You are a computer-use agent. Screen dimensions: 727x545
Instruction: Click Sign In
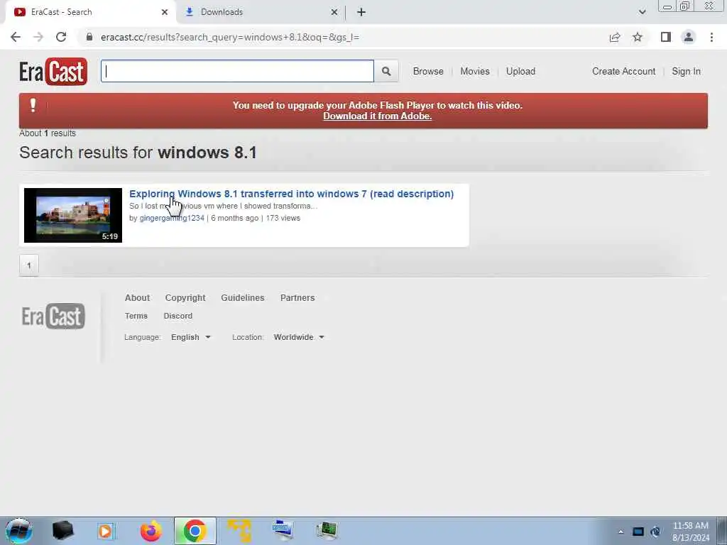click(x=687, y=72)
